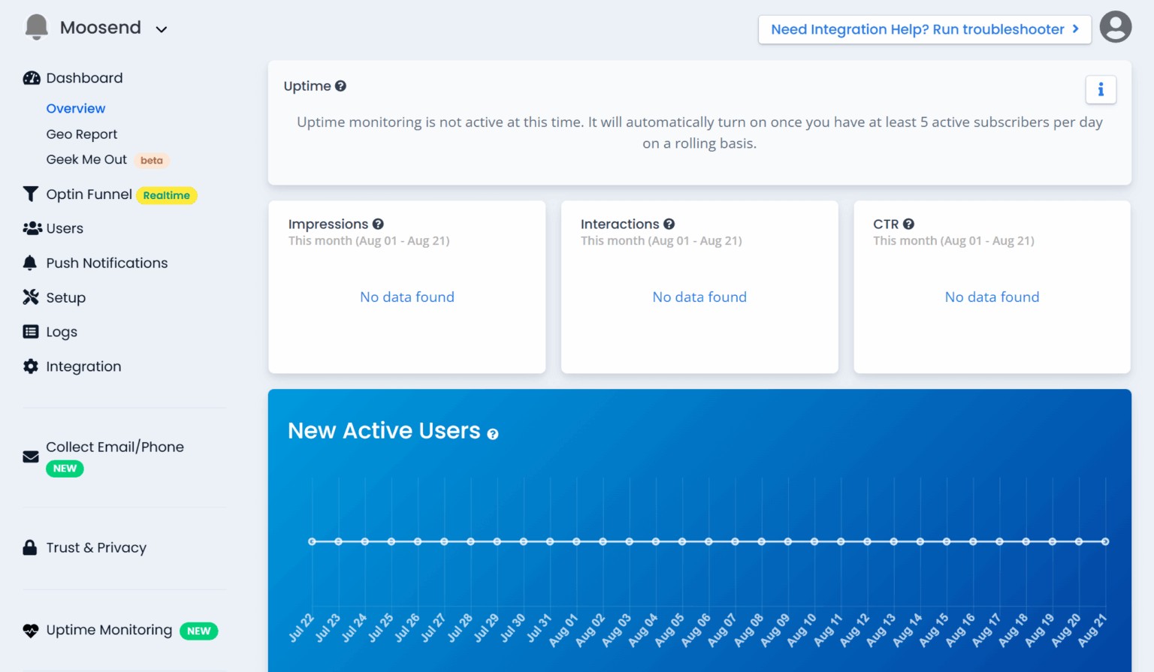The width and height of the screenshot is (1154, 672).
Task: Open Integration via the gear icon
Action: coord(31,366)
